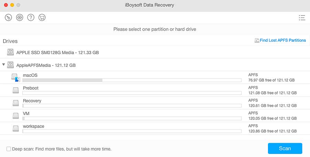Screen dimensions: 310x157
Task: Select the workspace partition
Action: pyautogui.click(x=155, y=128)
